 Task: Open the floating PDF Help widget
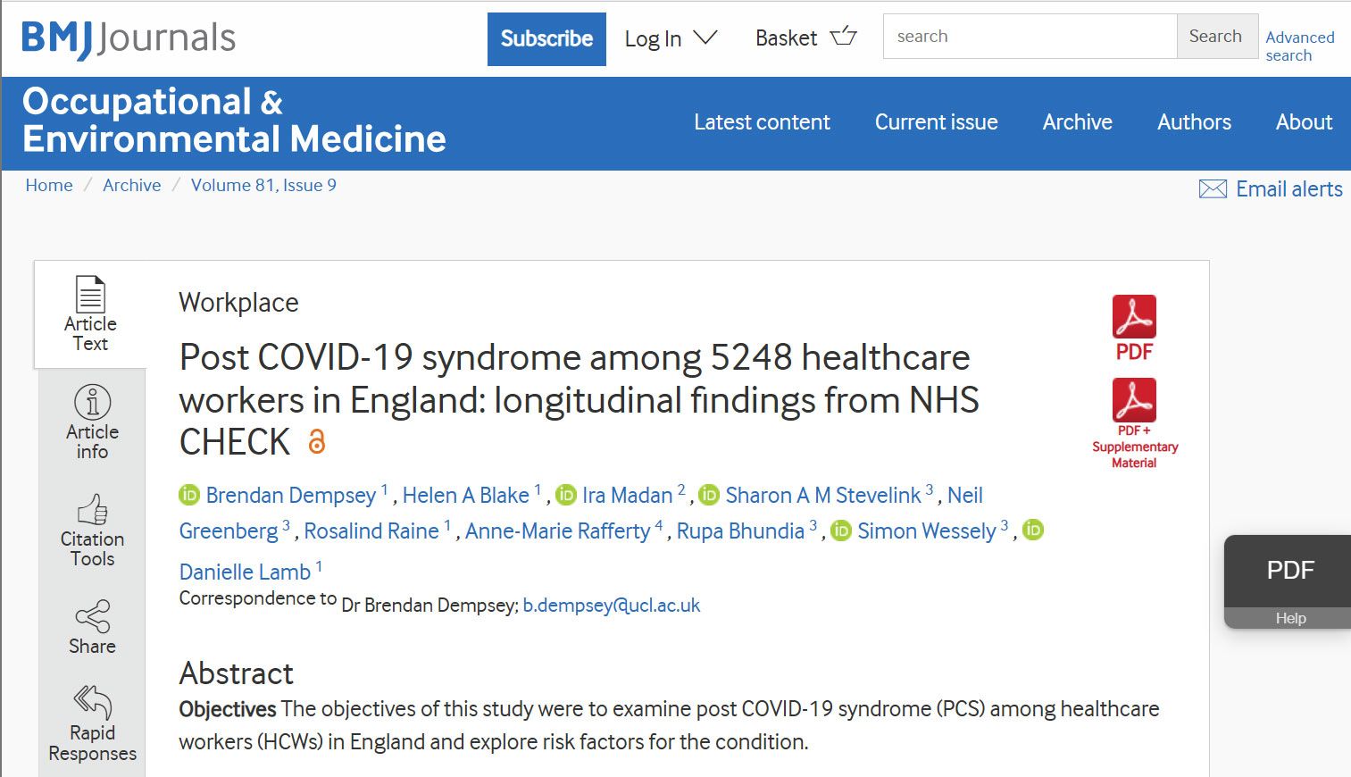[x=1289, y=581]
